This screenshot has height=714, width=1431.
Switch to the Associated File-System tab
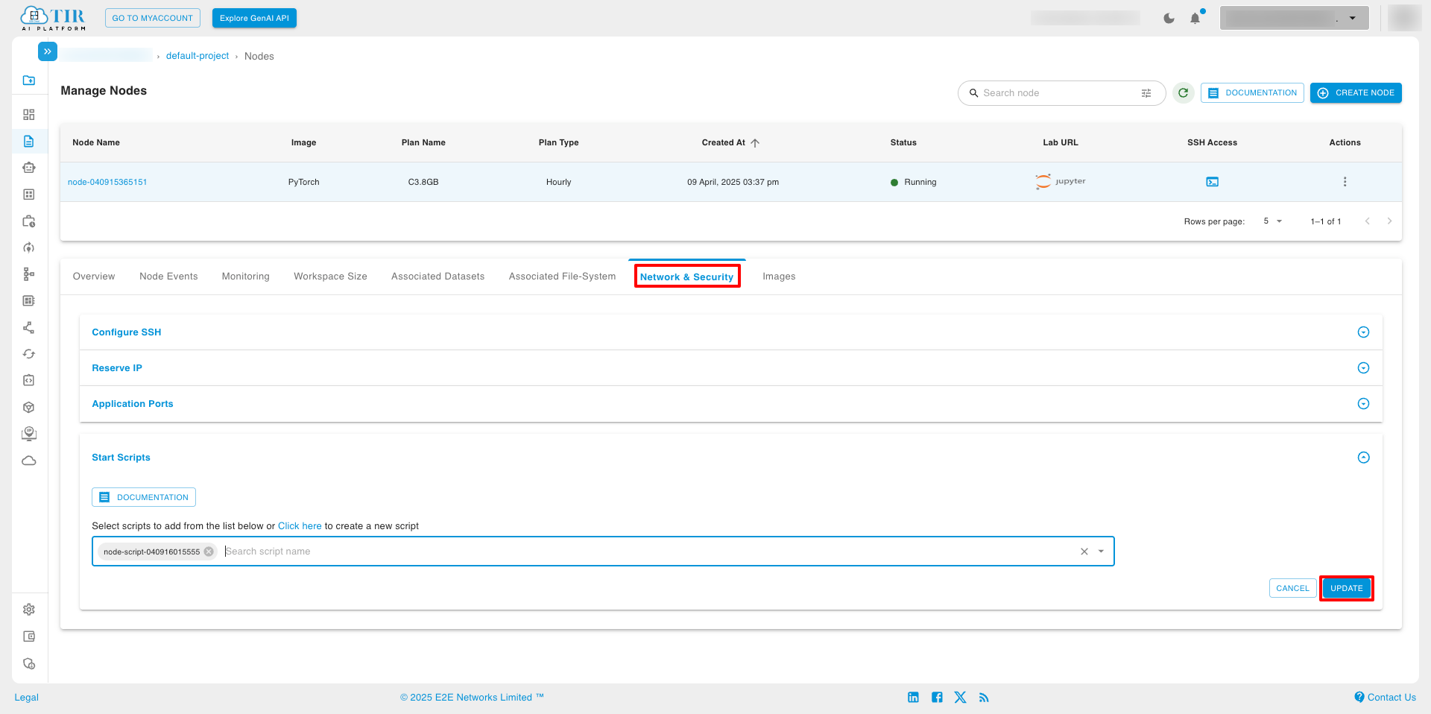[562, 277]
